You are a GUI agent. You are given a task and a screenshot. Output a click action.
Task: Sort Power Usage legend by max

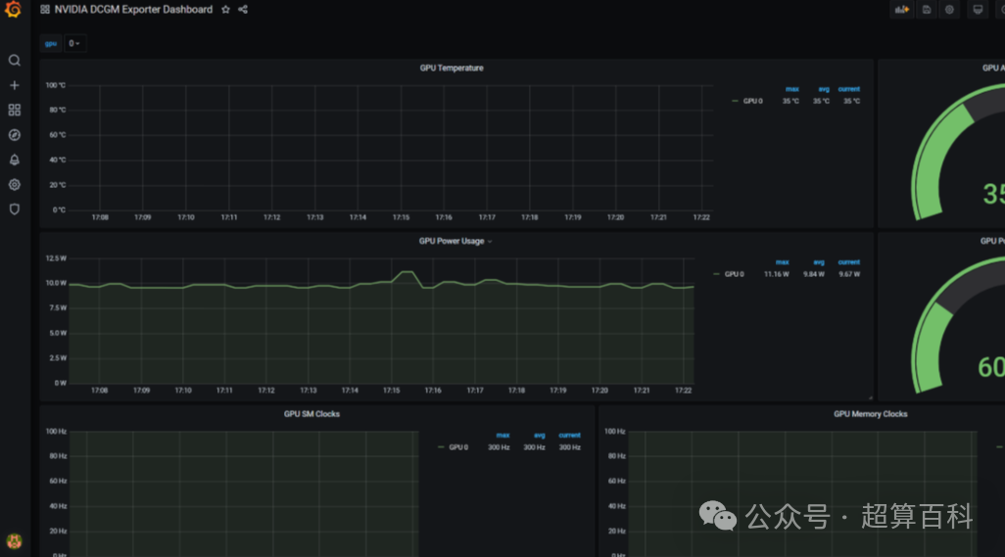[782, 261]
